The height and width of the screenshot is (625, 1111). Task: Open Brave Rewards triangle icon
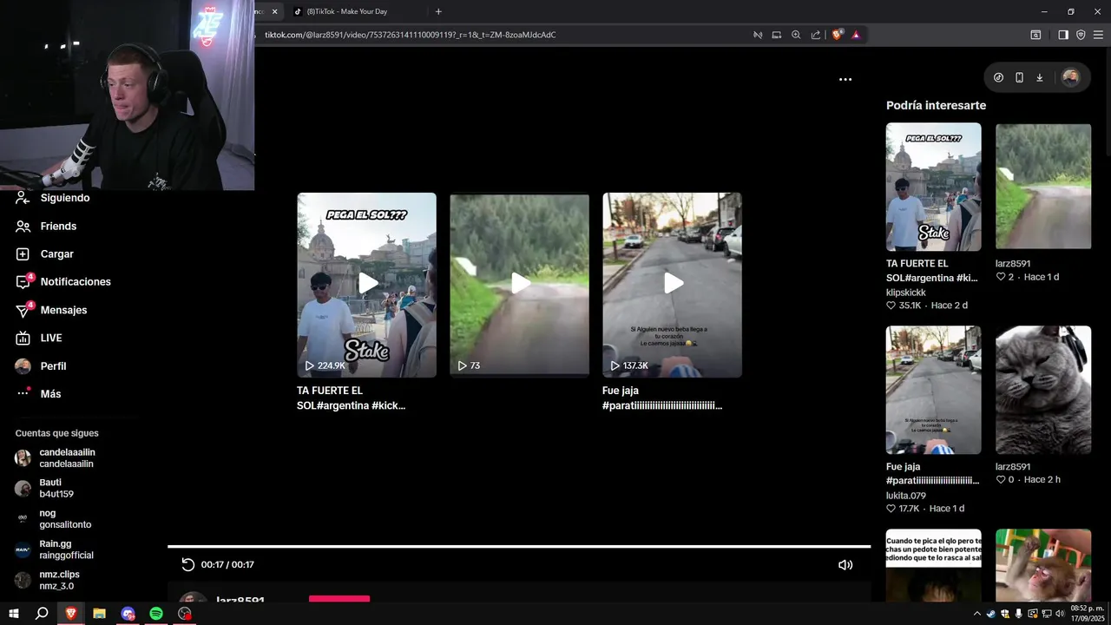pos(856,35)
